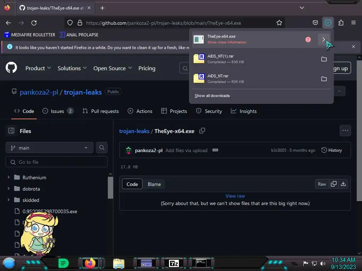Click the volume speaker tray icon
Image resolution: width=362 pixels, height=271 pixels.
(x=323, y=263)
